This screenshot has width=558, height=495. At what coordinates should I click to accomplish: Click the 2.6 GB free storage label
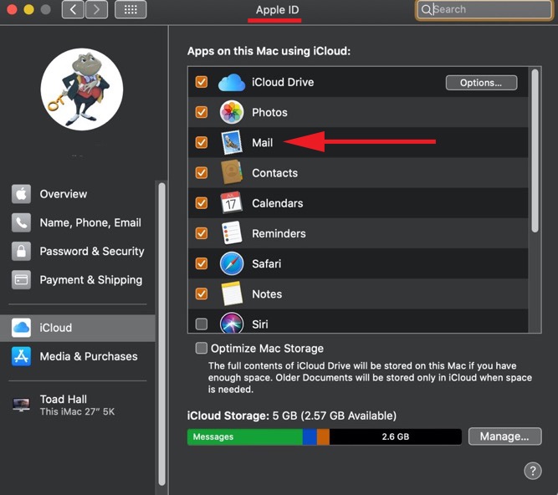(x=396, y=436)
